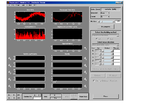Zoom out both axes with the XY- button
Viewport: 168px width, 105px height.
click(19, 98)
